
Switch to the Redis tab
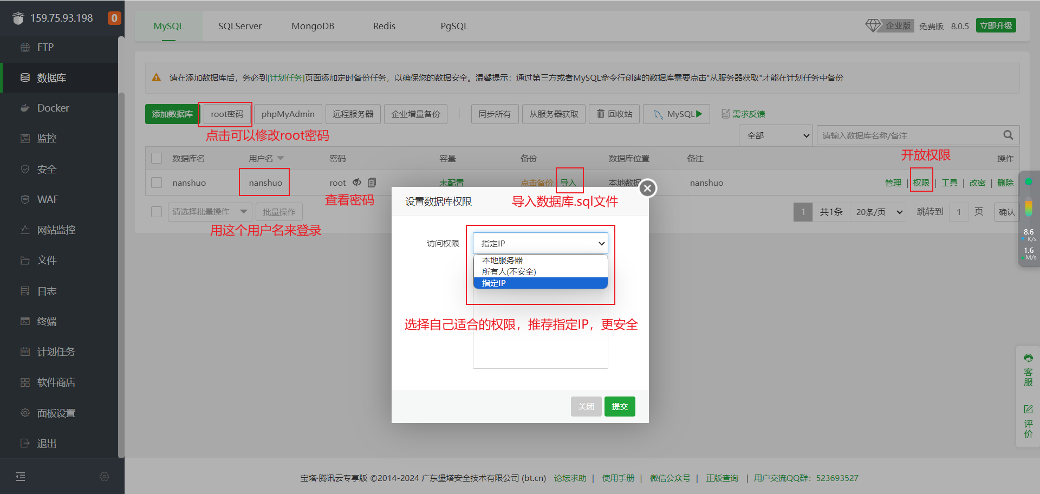384,26
